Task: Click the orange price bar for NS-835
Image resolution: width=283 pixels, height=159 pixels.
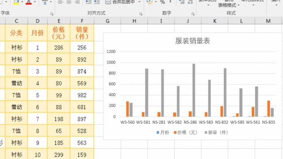Action: 269,109
